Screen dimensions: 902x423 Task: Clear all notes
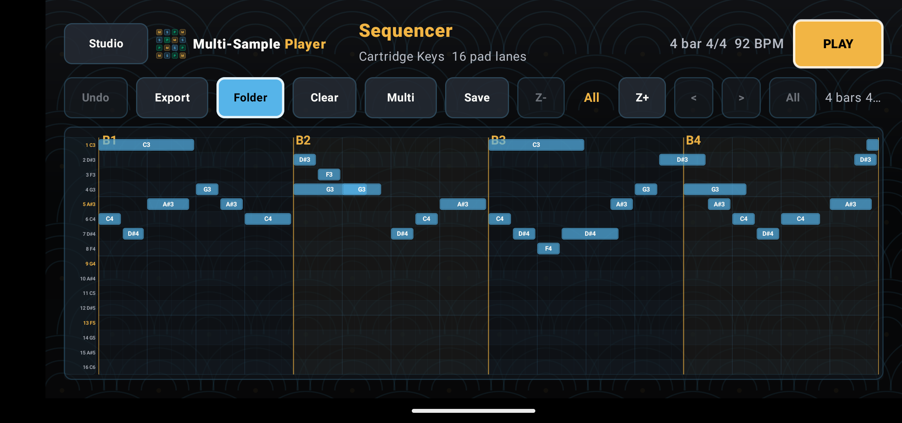pos(324,98)
